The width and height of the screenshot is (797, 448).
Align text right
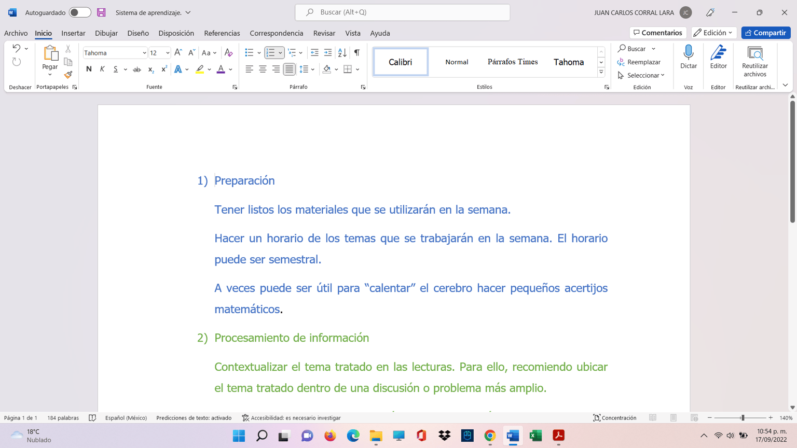point(276,69)
